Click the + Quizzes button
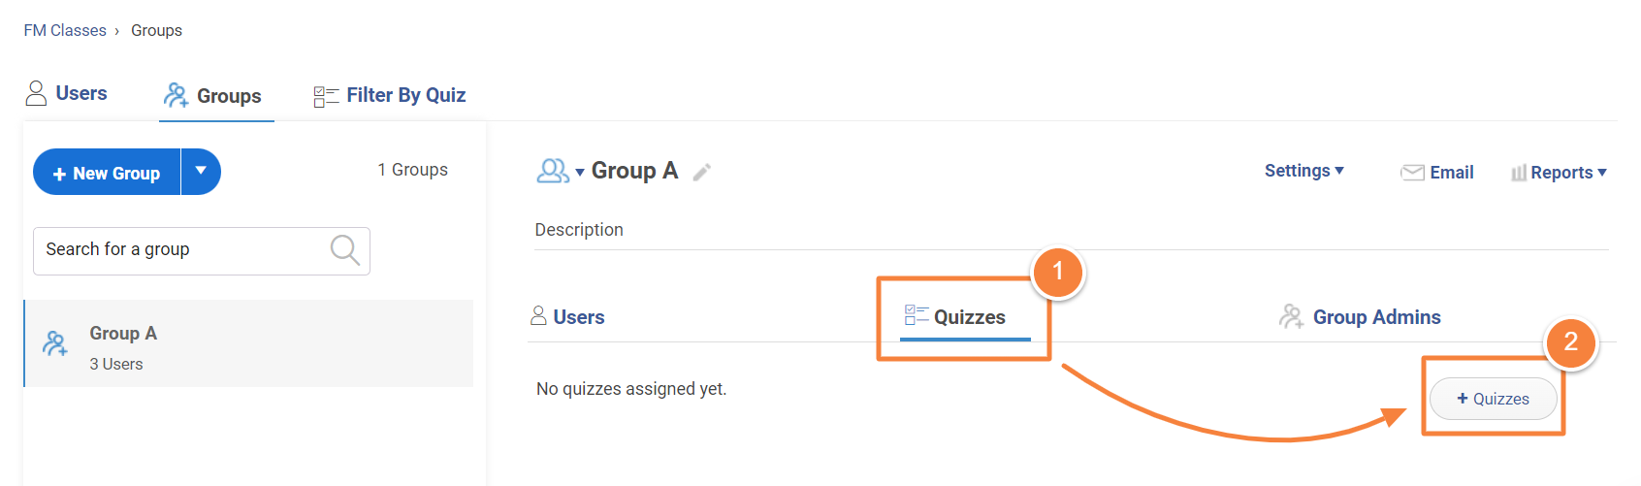1641x486 pixels. tap(1493, 399)
